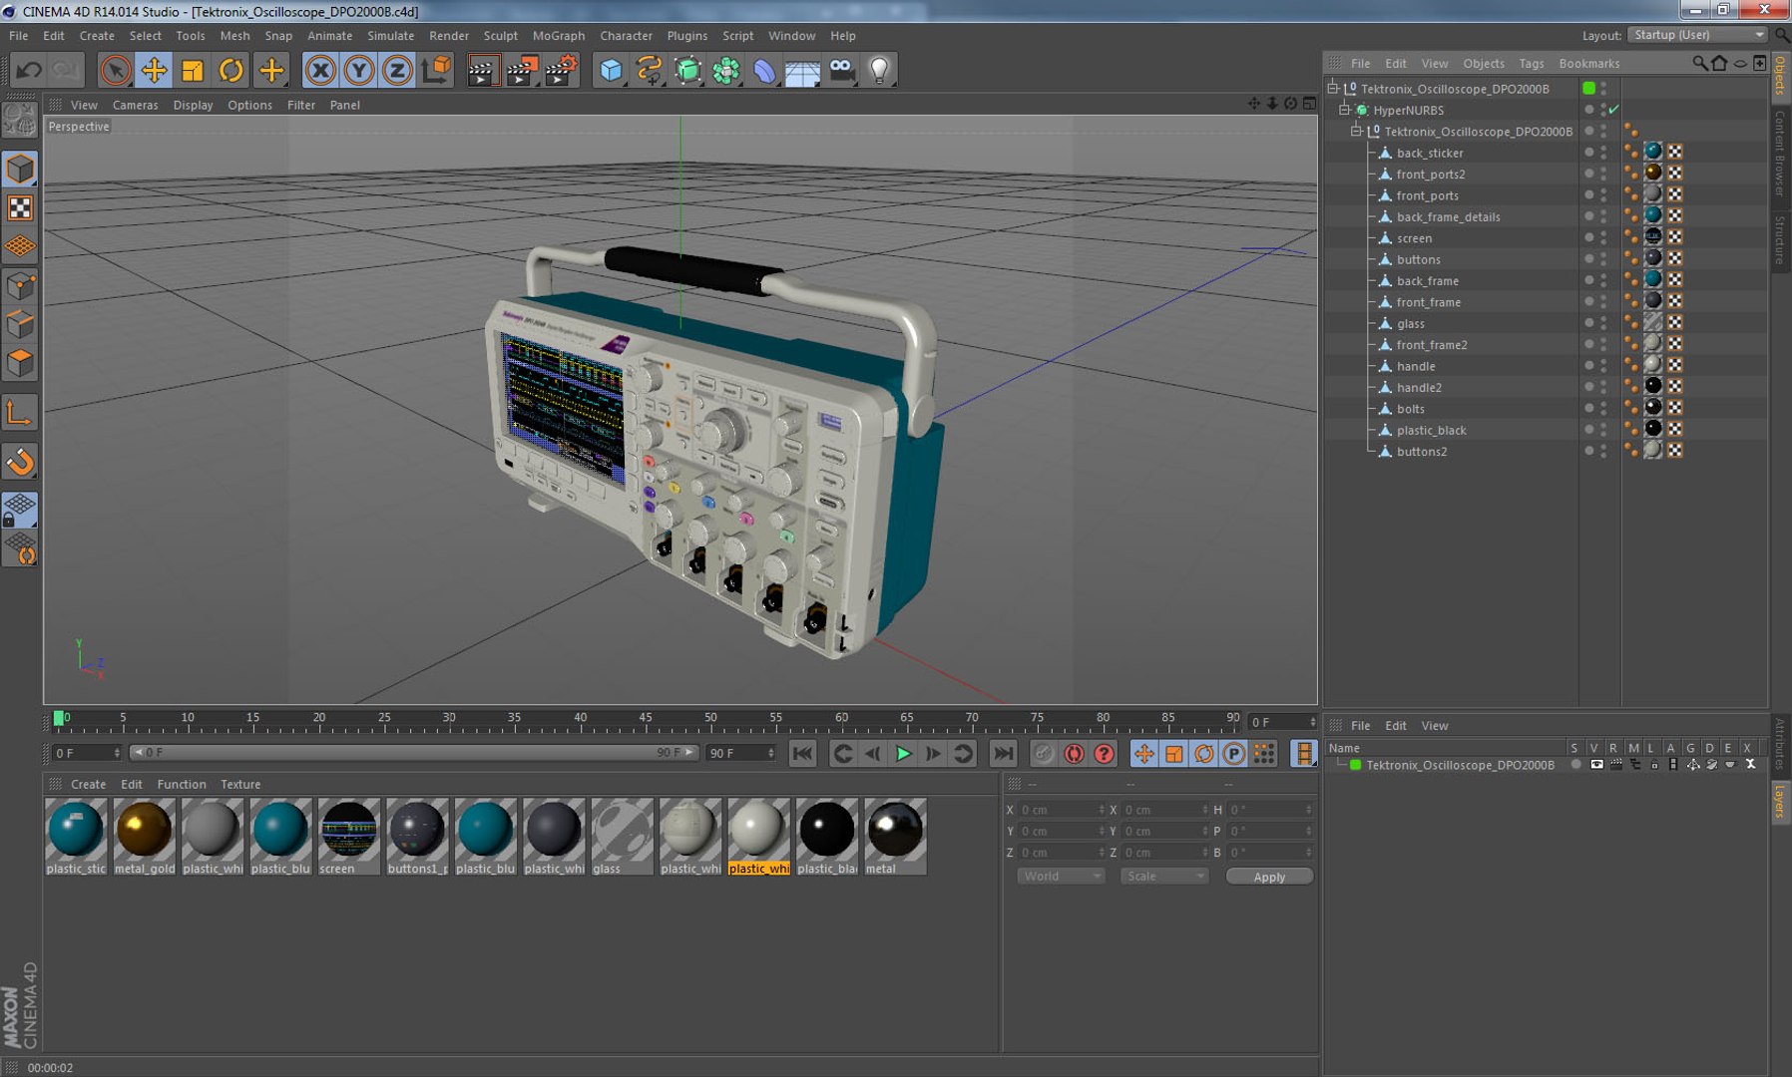The image size is (1792, 1077).
Task: Click frame 45 on the timeline ruler
Action: pyautogui.click(x=645, y=719)
